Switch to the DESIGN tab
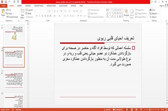This screenshot has height=111, width=168. point(28,6)
